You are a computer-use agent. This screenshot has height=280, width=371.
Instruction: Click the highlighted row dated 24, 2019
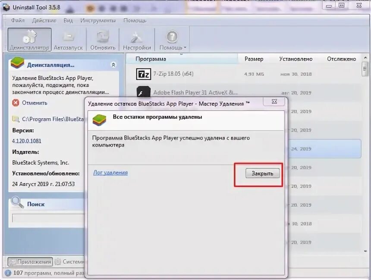point(324,149)
